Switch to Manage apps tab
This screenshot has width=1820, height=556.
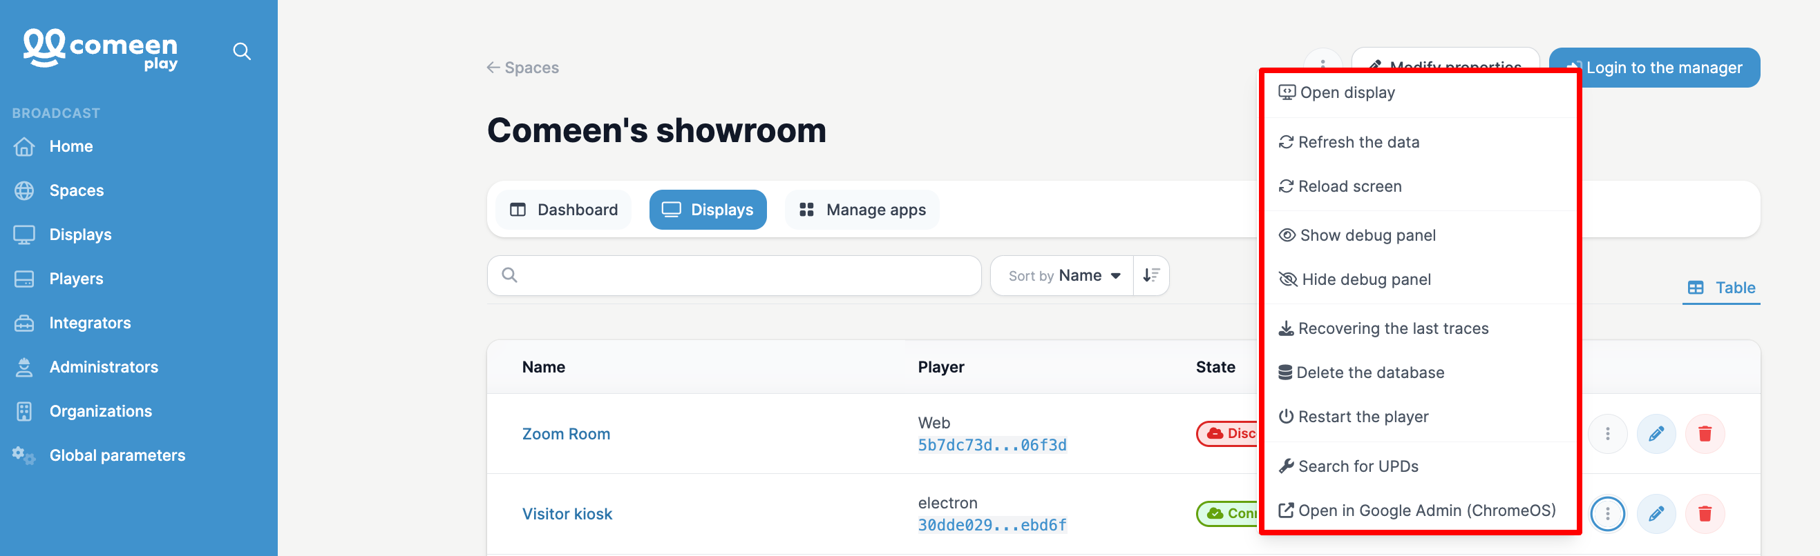[x=862, y=210]
